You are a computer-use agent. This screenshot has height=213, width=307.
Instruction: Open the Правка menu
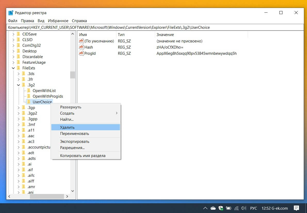click(x=27, y=21)
